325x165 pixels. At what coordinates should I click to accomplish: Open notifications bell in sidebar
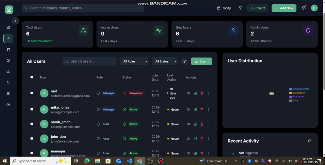8,82
